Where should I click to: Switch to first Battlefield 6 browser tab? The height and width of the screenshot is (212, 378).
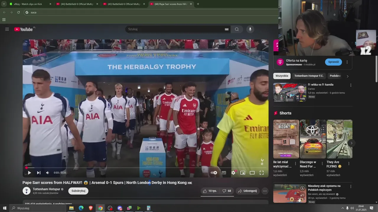(77, 4)
